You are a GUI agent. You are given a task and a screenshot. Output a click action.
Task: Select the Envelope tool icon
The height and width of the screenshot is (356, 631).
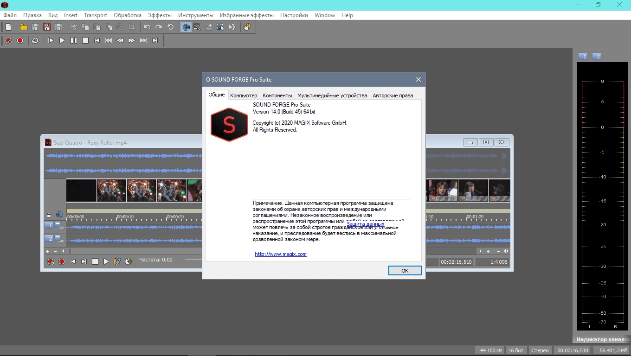(232, 27)
